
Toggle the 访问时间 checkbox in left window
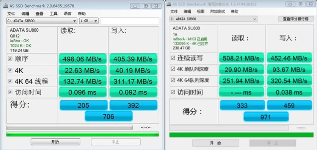[10, 92]
